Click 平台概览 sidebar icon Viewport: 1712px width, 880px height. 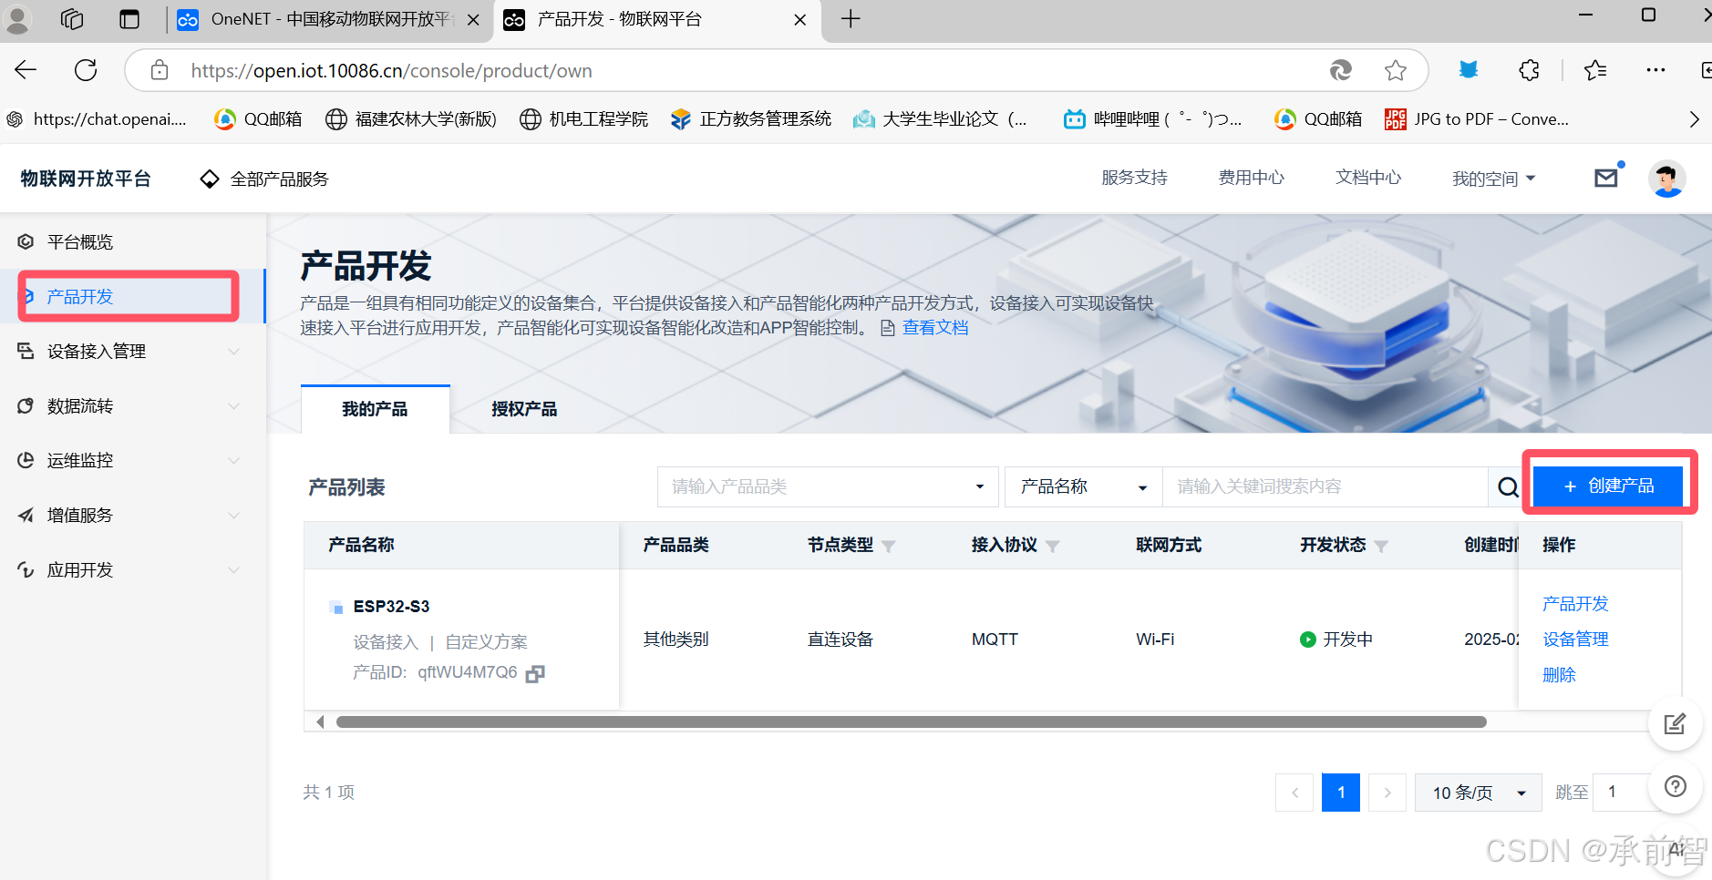[x=26, y=241]
